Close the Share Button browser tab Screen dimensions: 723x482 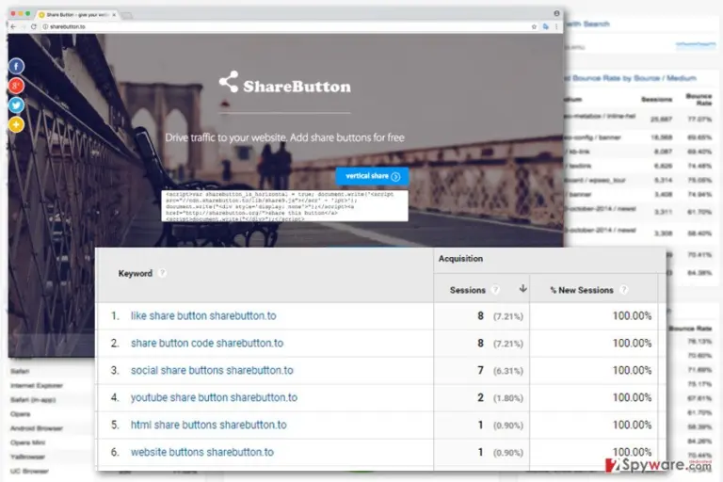114,15
